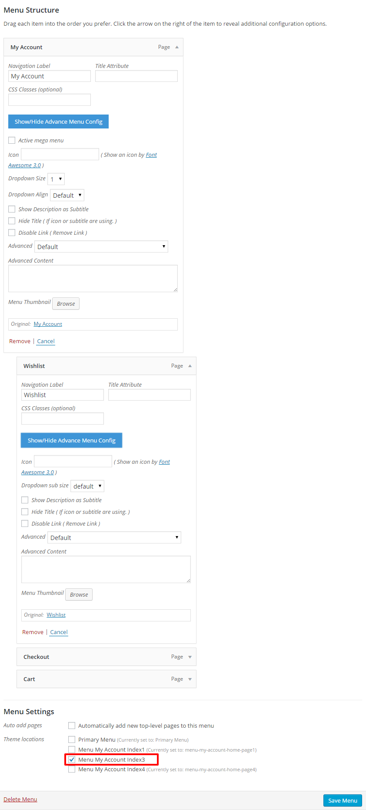Tick Automatically add new top-level pages

tap(72, 726)
